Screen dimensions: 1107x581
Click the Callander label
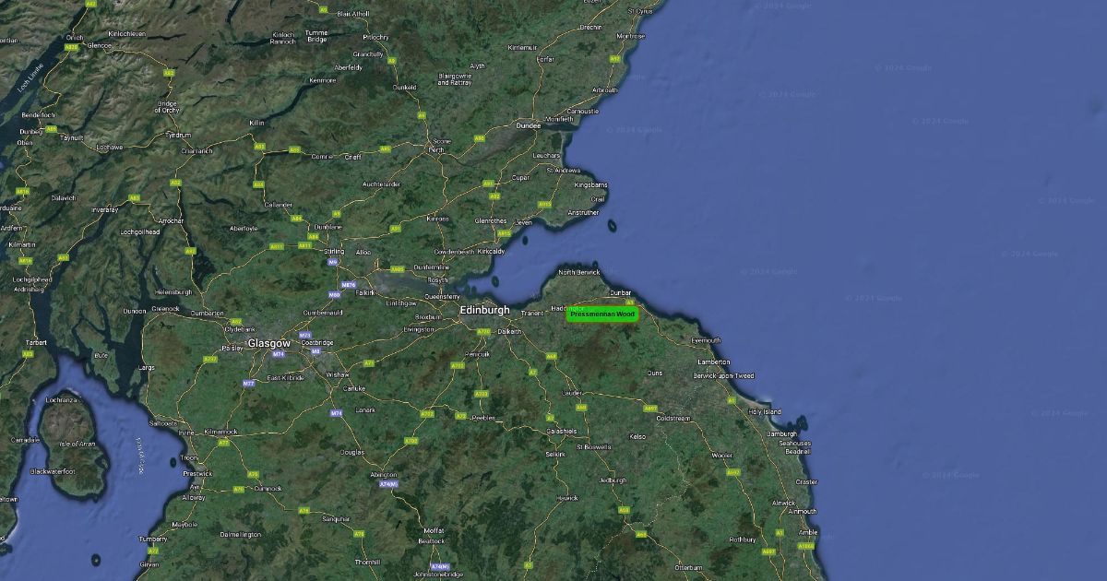[x=279, y=205]
